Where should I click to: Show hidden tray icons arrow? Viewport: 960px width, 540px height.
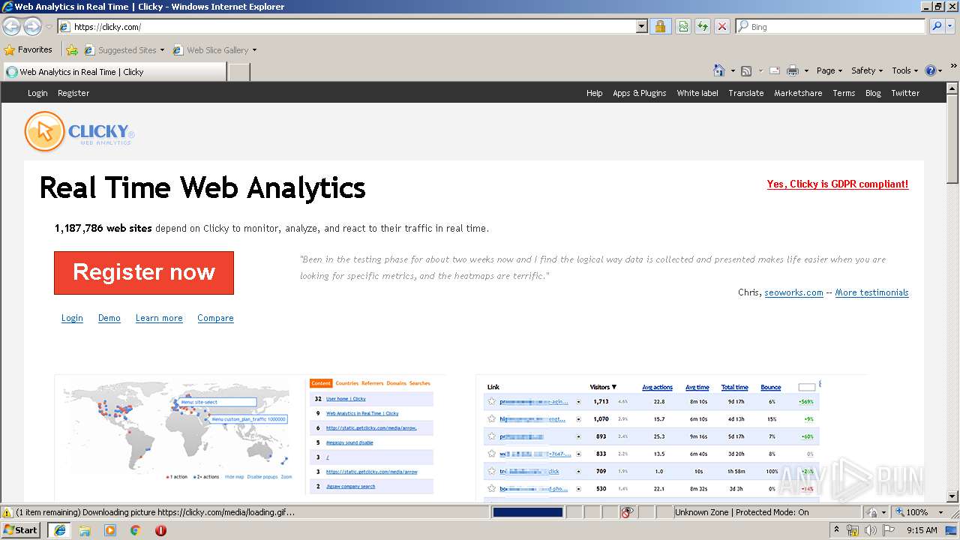tap(836, 530)
